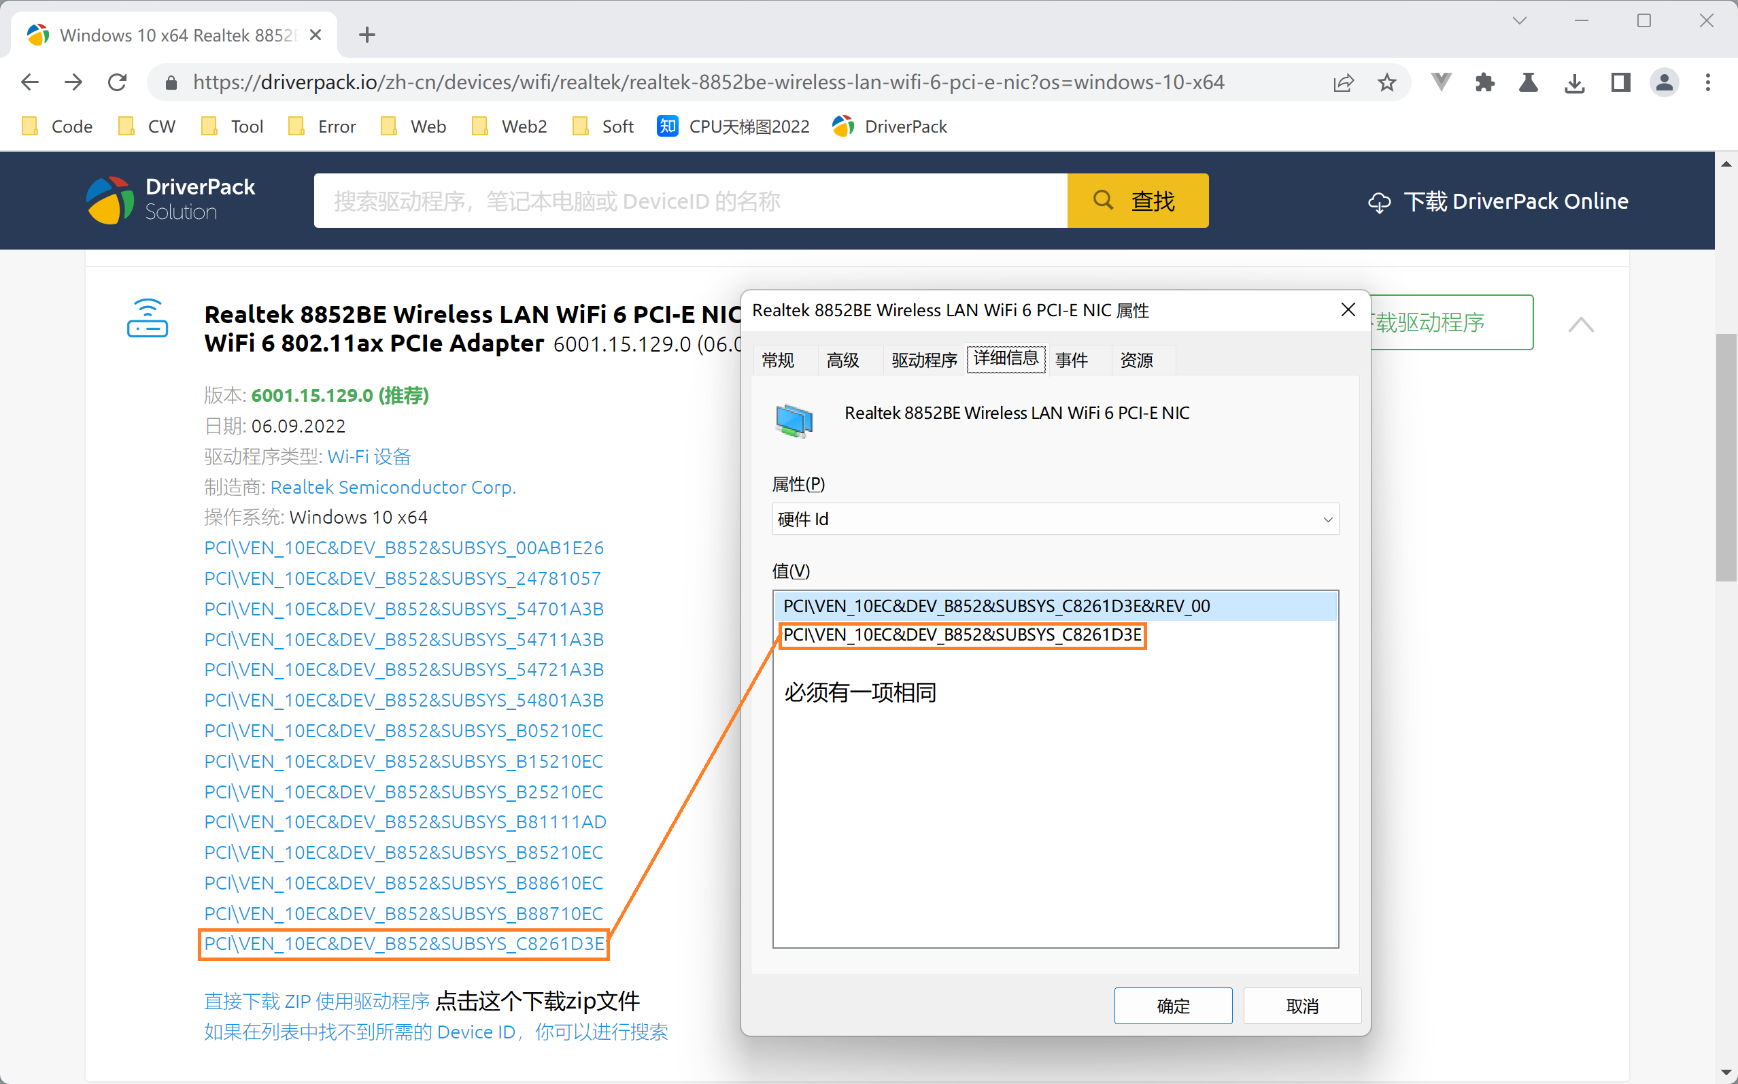The width and height of the screenshot is (1738, 1084).
Task: Collapse the driver details chevron
Action: point(1581,324)
